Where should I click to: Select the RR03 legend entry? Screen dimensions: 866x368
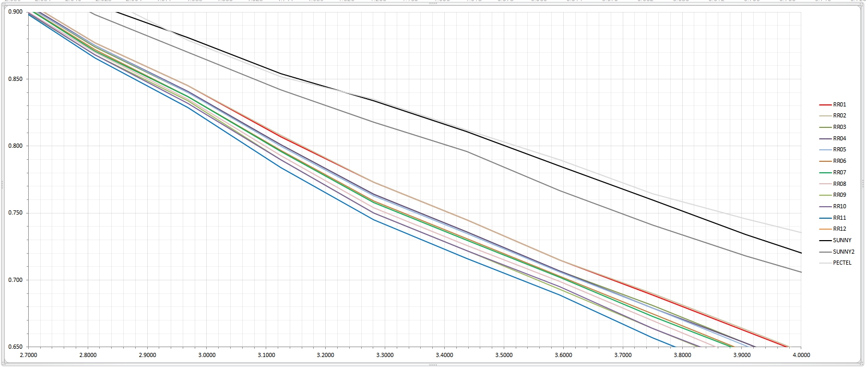point(839,127)
